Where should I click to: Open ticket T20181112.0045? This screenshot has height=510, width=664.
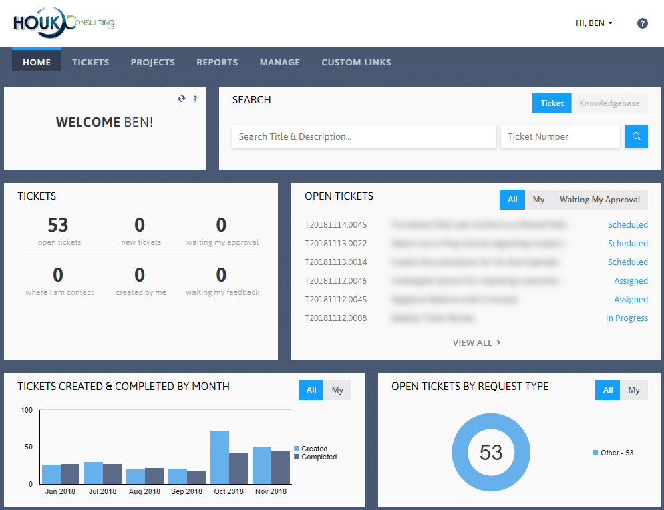pos(335,299)
